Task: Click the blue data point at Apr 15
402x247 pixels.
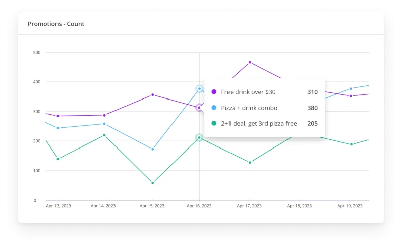Action: 152,149
